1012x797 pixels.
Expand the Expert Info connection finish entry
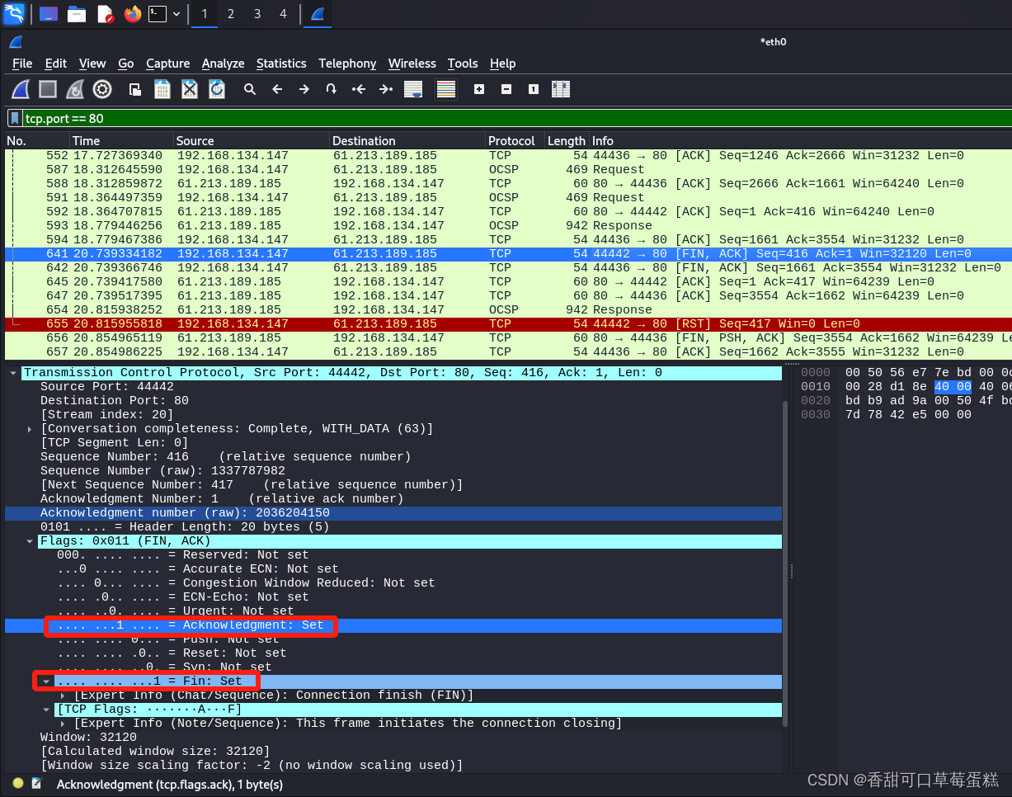click(x=62, y=695)
